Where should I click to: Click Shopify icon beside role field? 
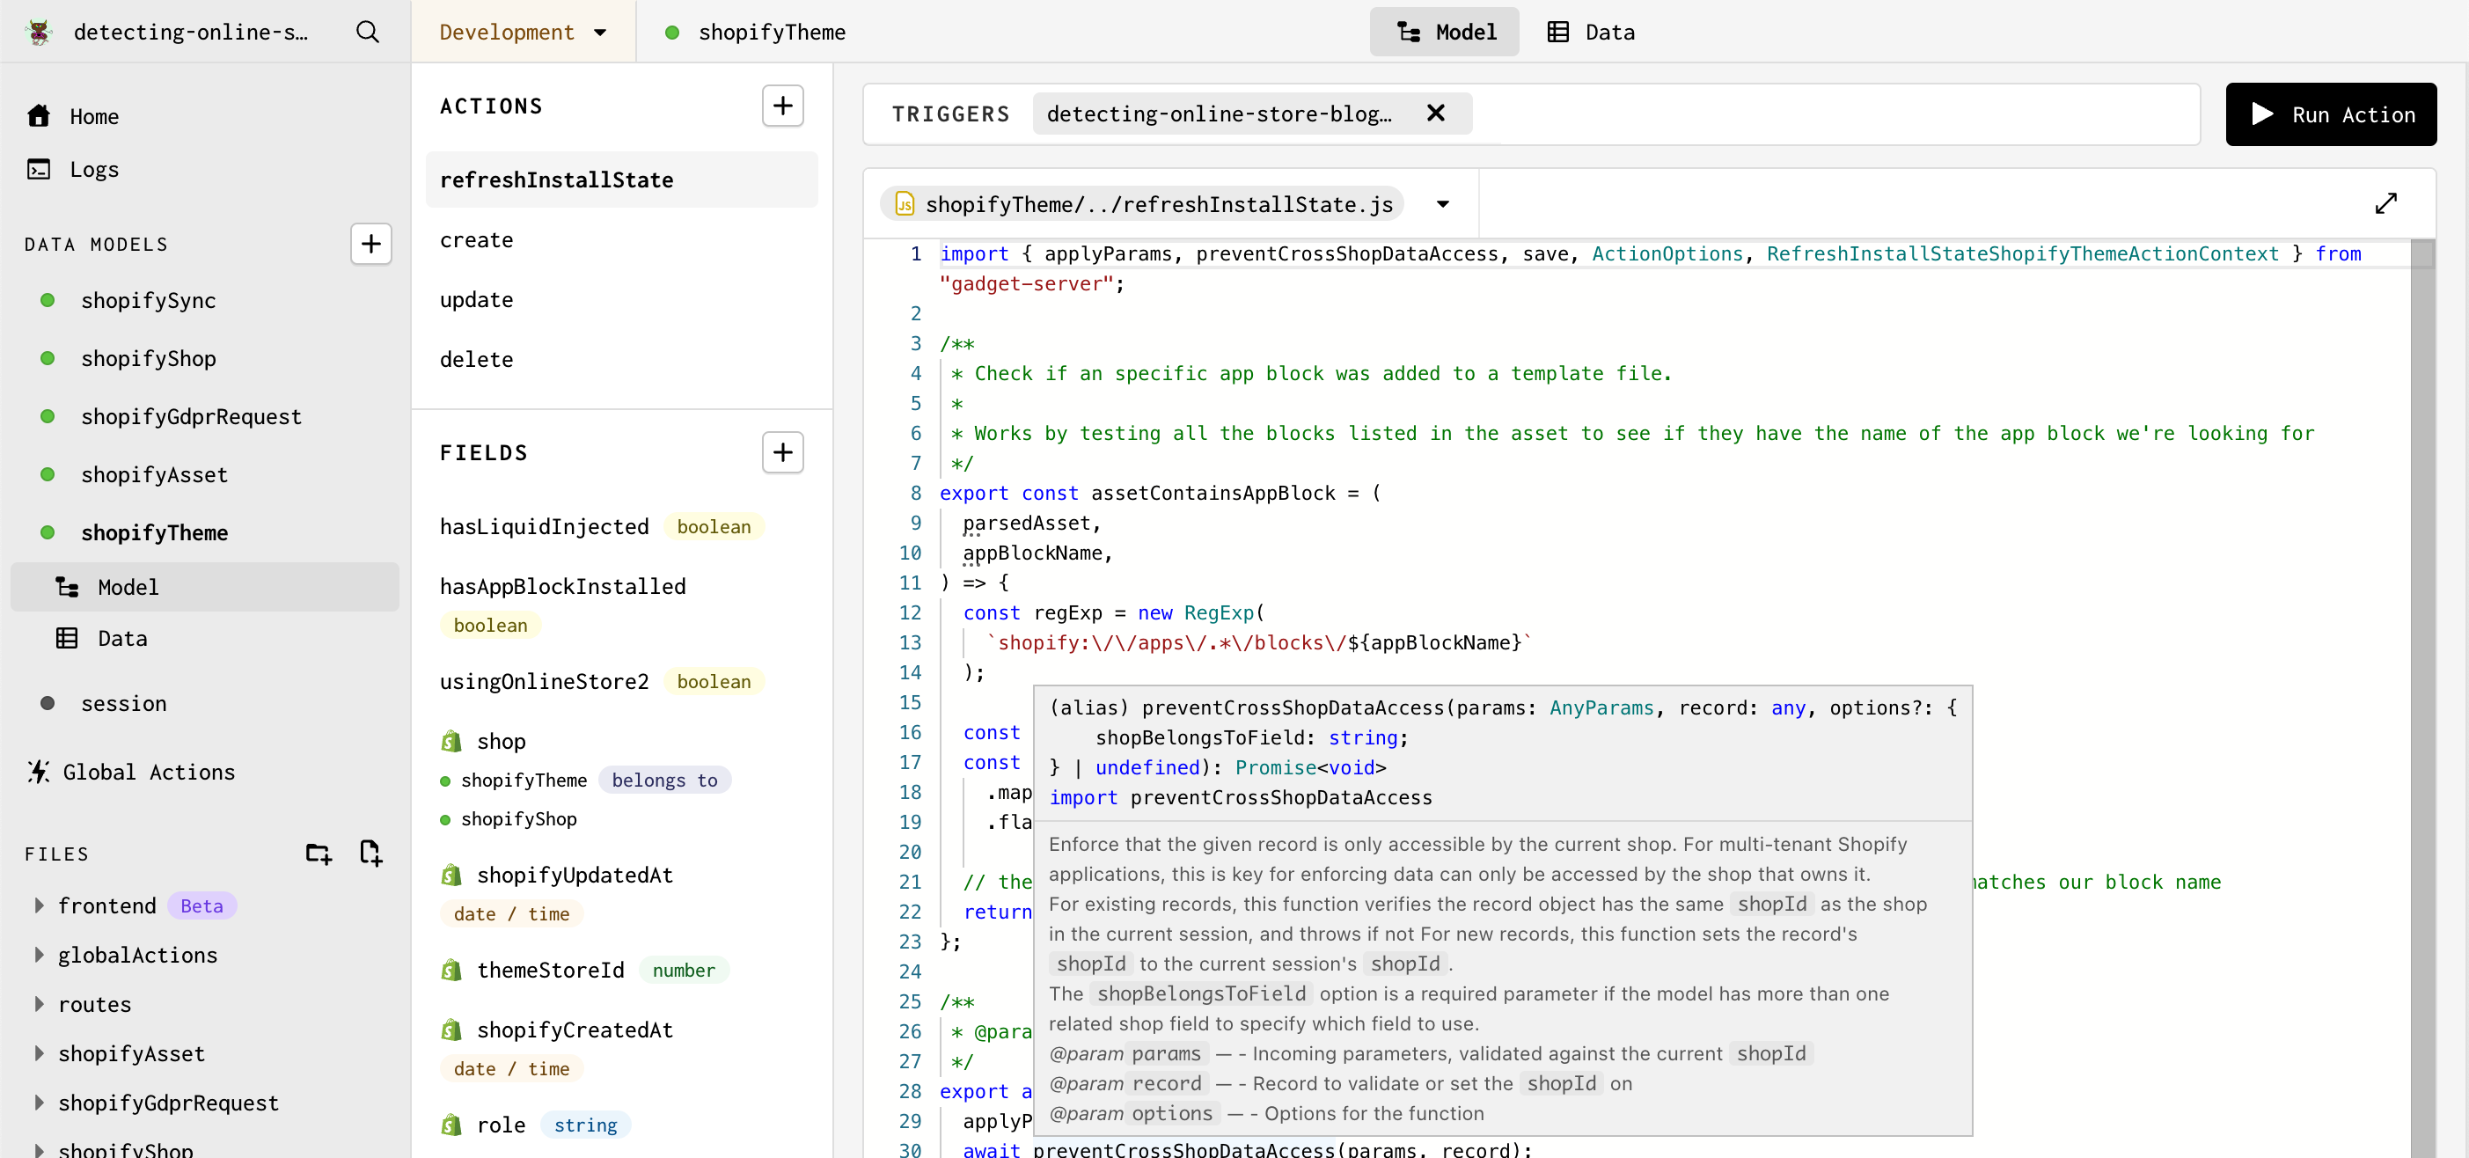coord(451,1125)
